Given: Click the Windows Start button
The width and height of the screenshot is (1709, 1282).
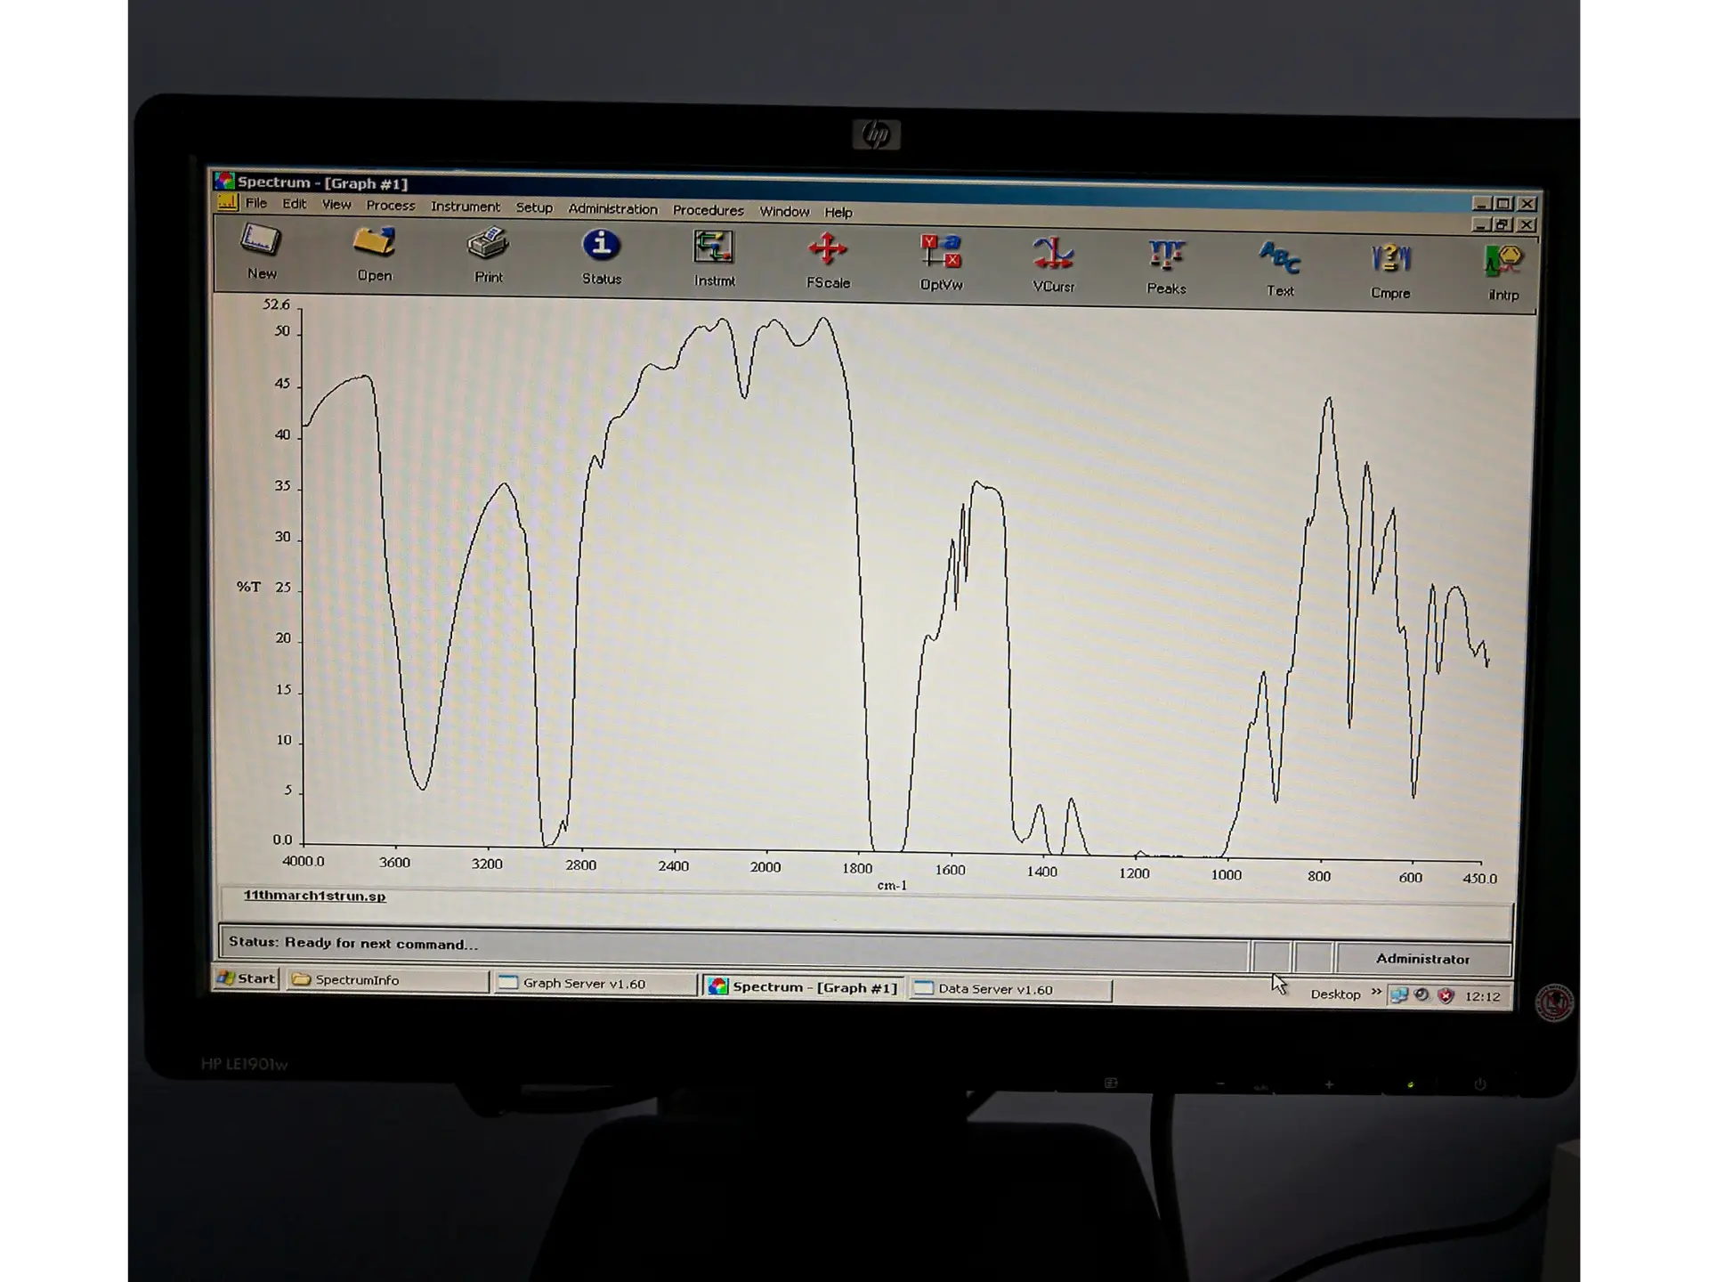Looking at the screenshot, I should click(247, 978).
